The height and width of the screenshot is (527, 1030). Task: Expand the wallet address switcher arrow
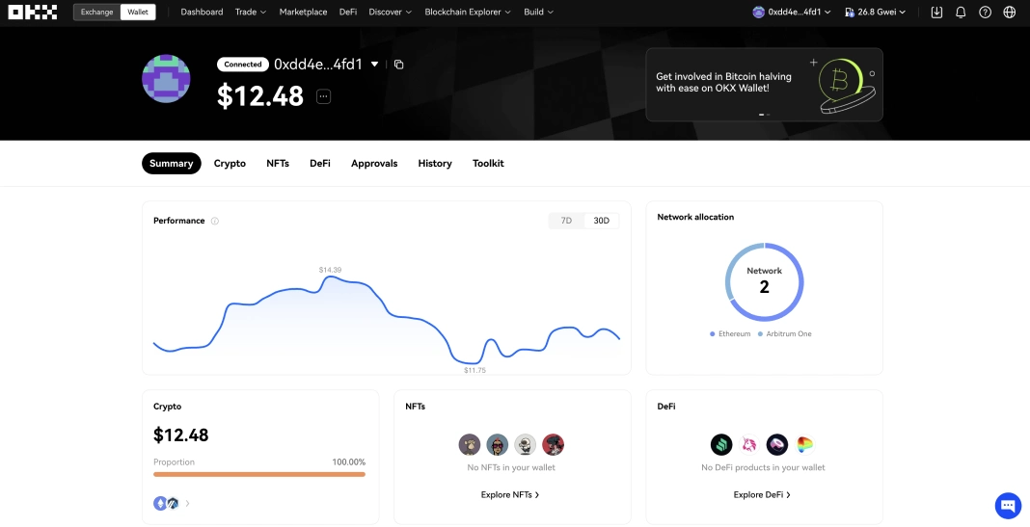coord(374,65)
